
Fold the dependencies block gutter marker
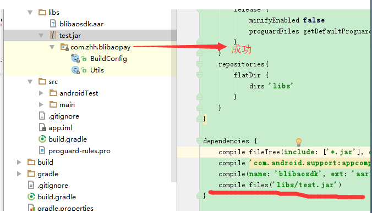point(199,141)
